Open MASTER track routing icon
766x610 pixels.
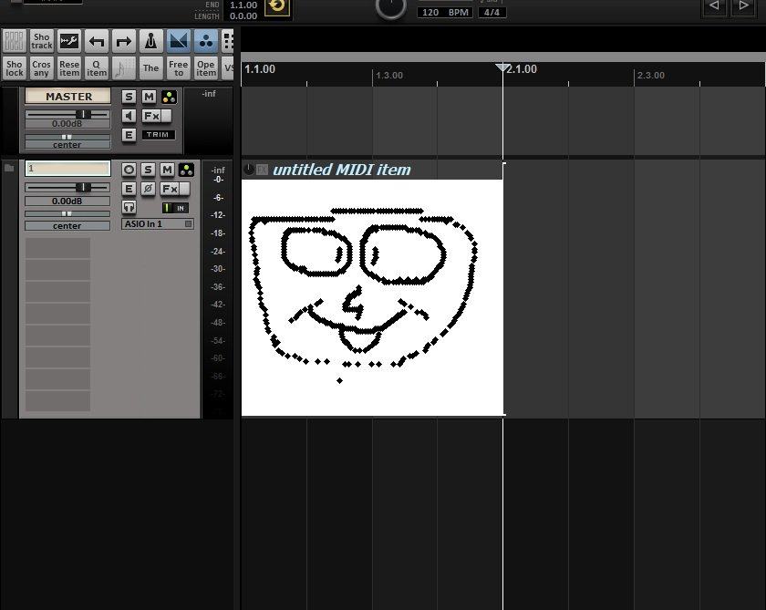point(169,97)
